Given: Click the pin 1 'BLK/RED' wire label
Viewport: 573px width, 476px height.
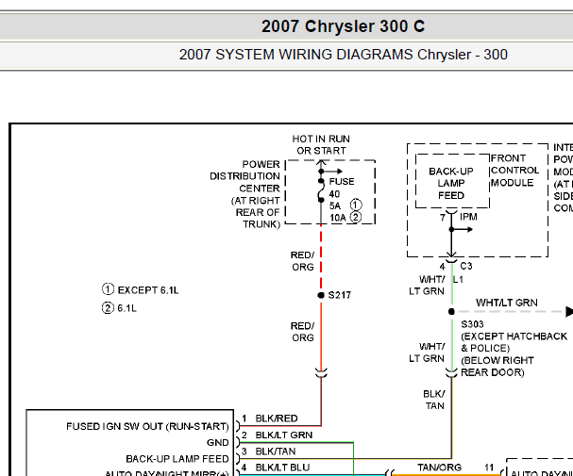Looking at the screenshot, I should pos(277,419).
